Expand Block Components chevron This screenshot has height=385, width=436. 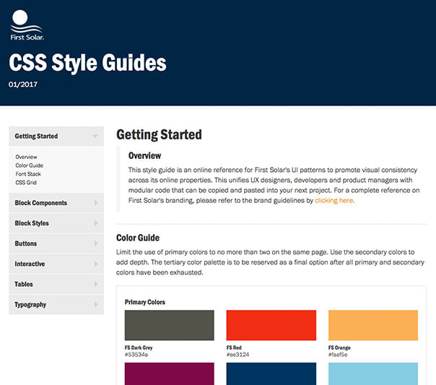pos(96,203)
